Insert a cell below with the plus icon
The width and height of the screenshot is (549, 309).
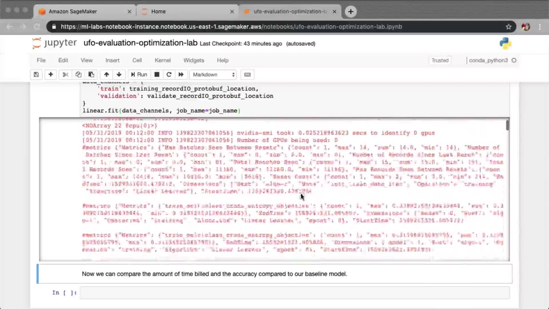[x=51, y=75]
